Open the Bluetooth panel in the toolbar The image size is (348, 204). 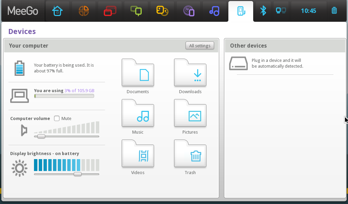click(x=263, y=11)
